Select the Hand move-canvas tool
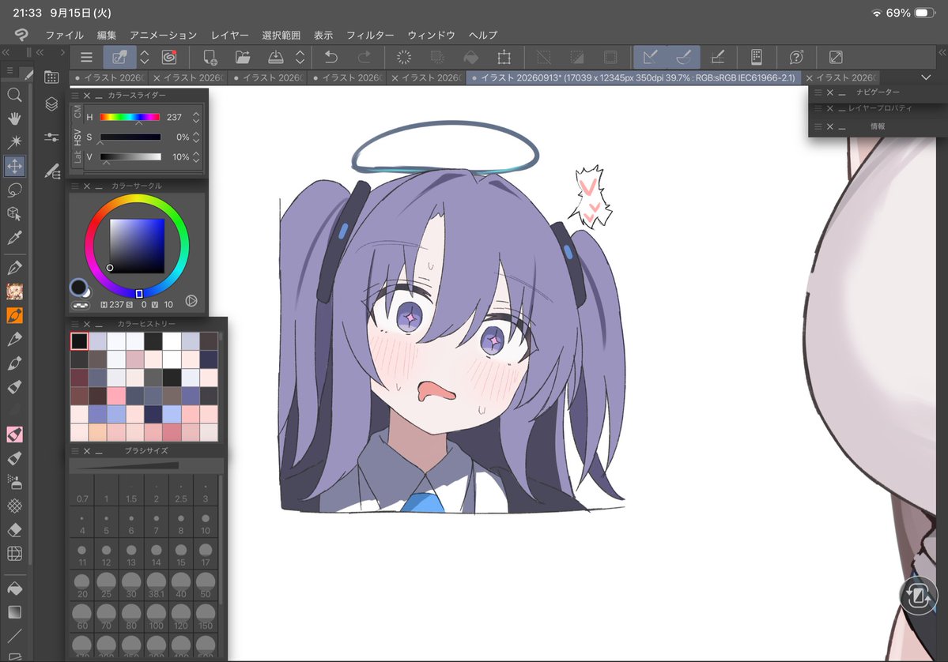948x662 pixels. click(14, 118)
